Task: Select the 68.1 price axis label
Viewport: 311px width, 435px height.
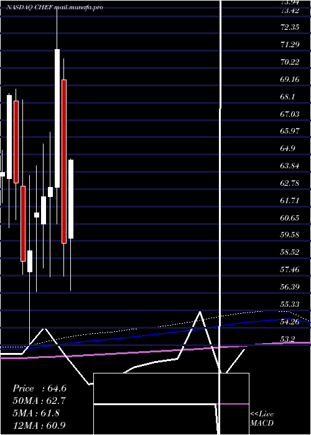Action: coord(287,97)
